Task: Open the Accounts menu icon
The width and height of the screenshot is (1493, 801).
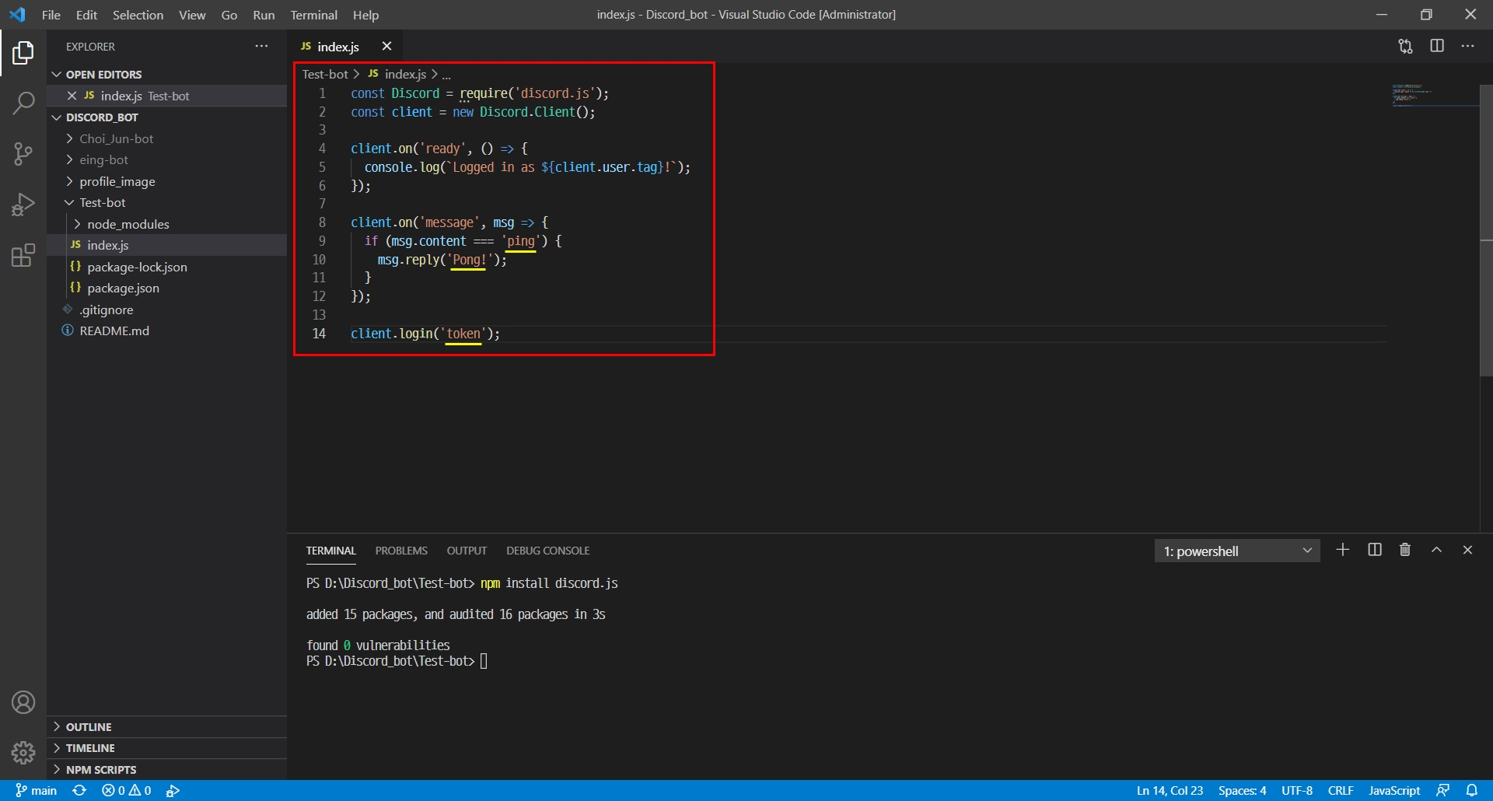Action: pos(23,702)
